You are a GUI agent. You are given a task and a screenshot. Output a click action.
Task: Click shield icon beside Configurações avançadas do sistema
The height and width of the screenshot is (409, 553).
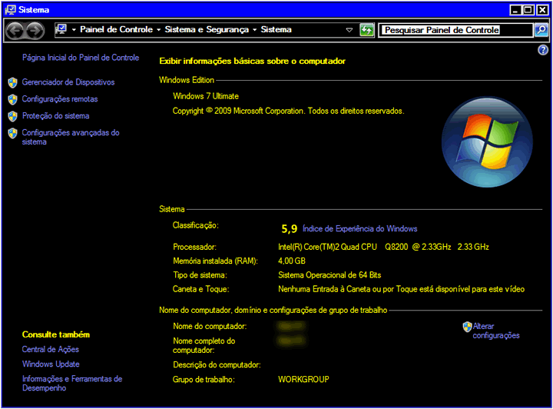[13, 133]
